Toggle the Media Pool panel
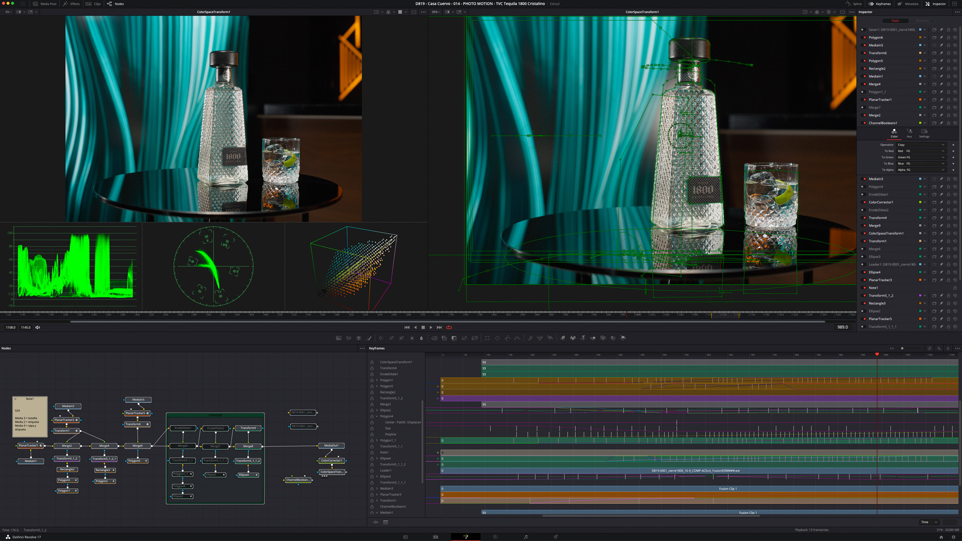This screenshot has height=541, width=962. pyautogui.click(x=45, y=4)
